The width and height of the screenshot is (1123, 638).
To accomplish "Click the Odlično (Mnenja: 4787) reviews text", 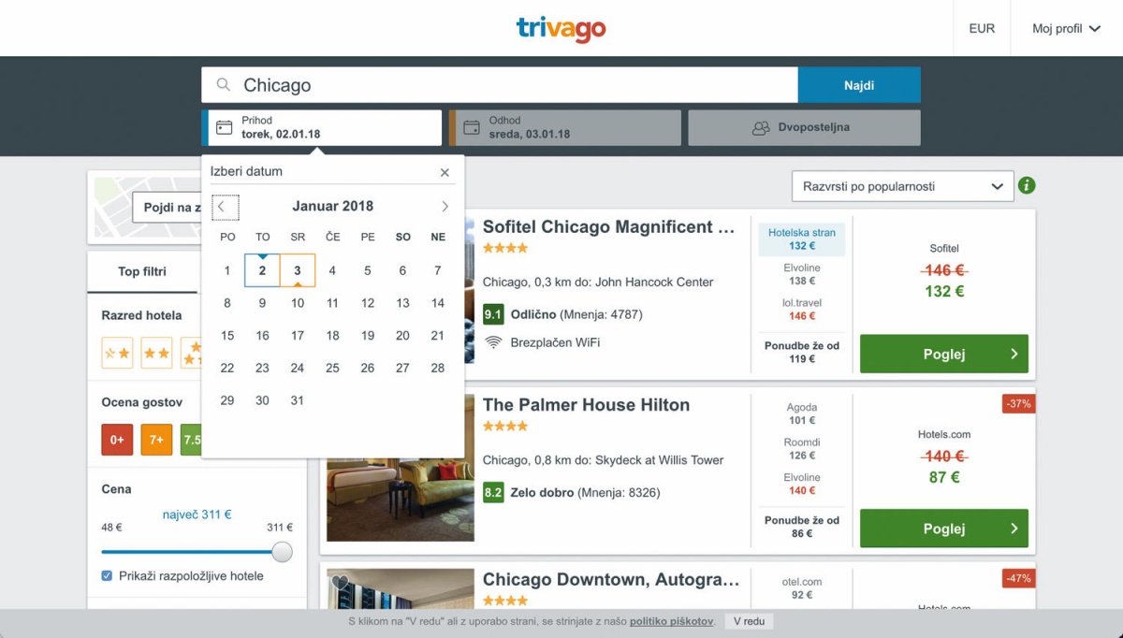I will point(576,314).
